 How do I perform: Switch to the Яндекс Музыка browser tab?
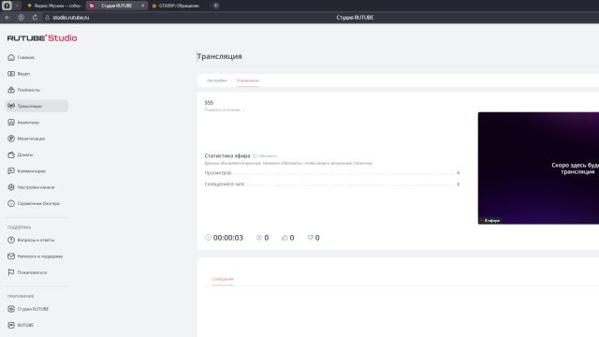(54, 6)
